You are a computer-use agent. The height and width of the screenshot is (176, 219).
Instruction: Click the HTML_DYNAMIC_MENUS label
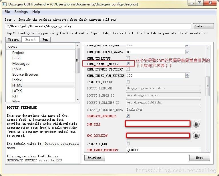tap(102, 64)
